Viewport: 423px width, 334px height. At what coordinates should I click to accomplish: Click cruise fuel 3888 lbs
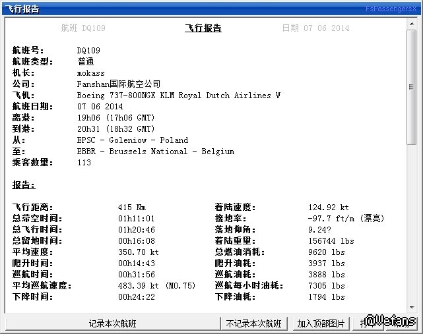coord(327,275)
